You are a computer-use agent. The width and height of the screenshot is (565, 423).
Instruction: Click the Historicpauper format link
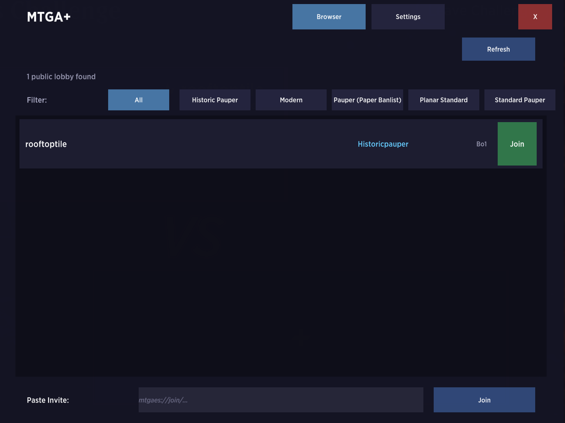click(x=383, y=144)
